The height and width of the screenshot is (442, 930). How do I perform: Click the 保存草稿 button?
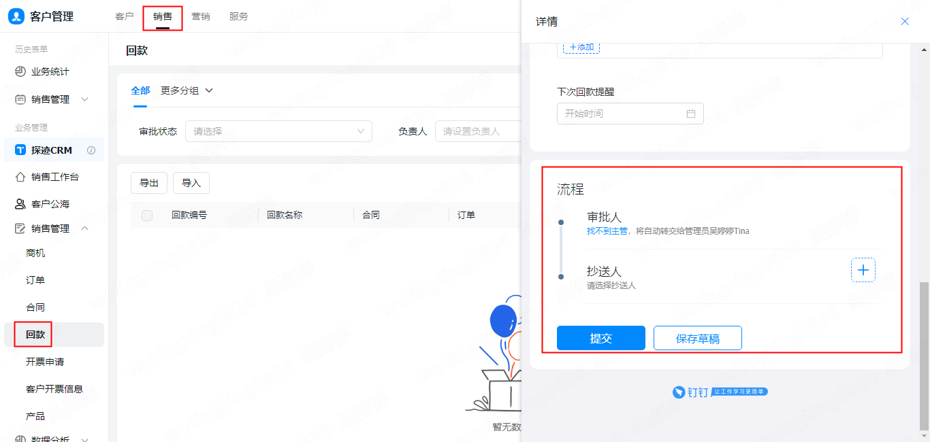tap(698, 338)
